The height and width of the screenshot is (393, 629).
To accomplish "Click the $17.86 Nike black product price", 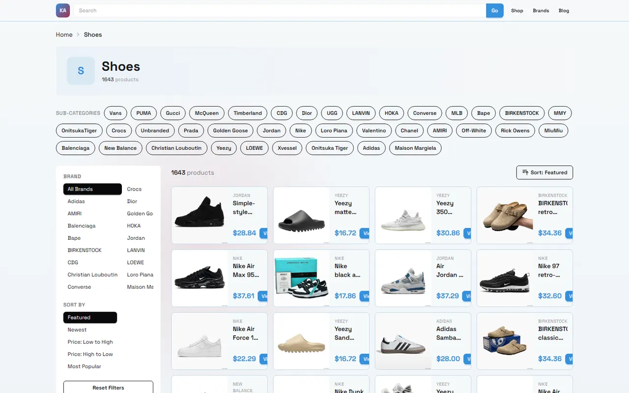I will [345, 296].
